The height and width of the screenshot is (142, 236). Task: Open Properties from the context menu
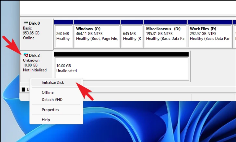click(50, 110)
